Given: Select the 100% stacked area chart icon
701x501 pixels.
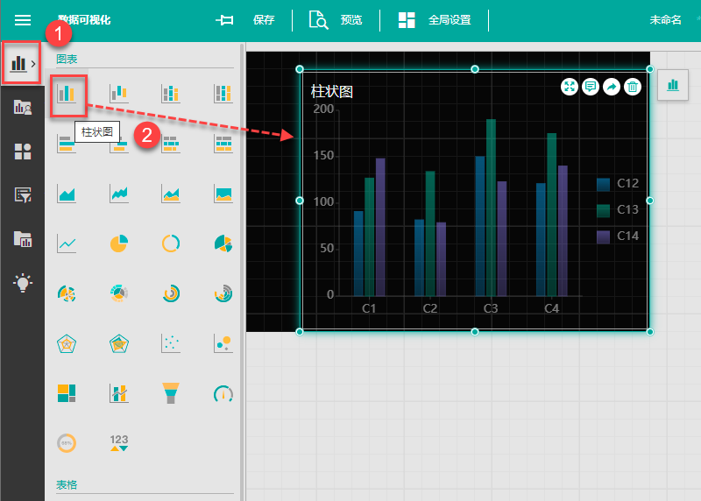Looking at the screenshot, I should click(223, 194).
